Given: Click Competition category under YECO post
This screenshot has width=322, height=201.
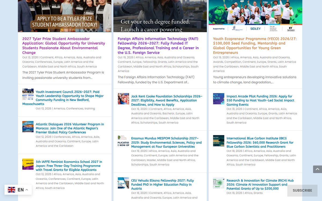Looking at the screenshot, I should (x=233, y=62).
